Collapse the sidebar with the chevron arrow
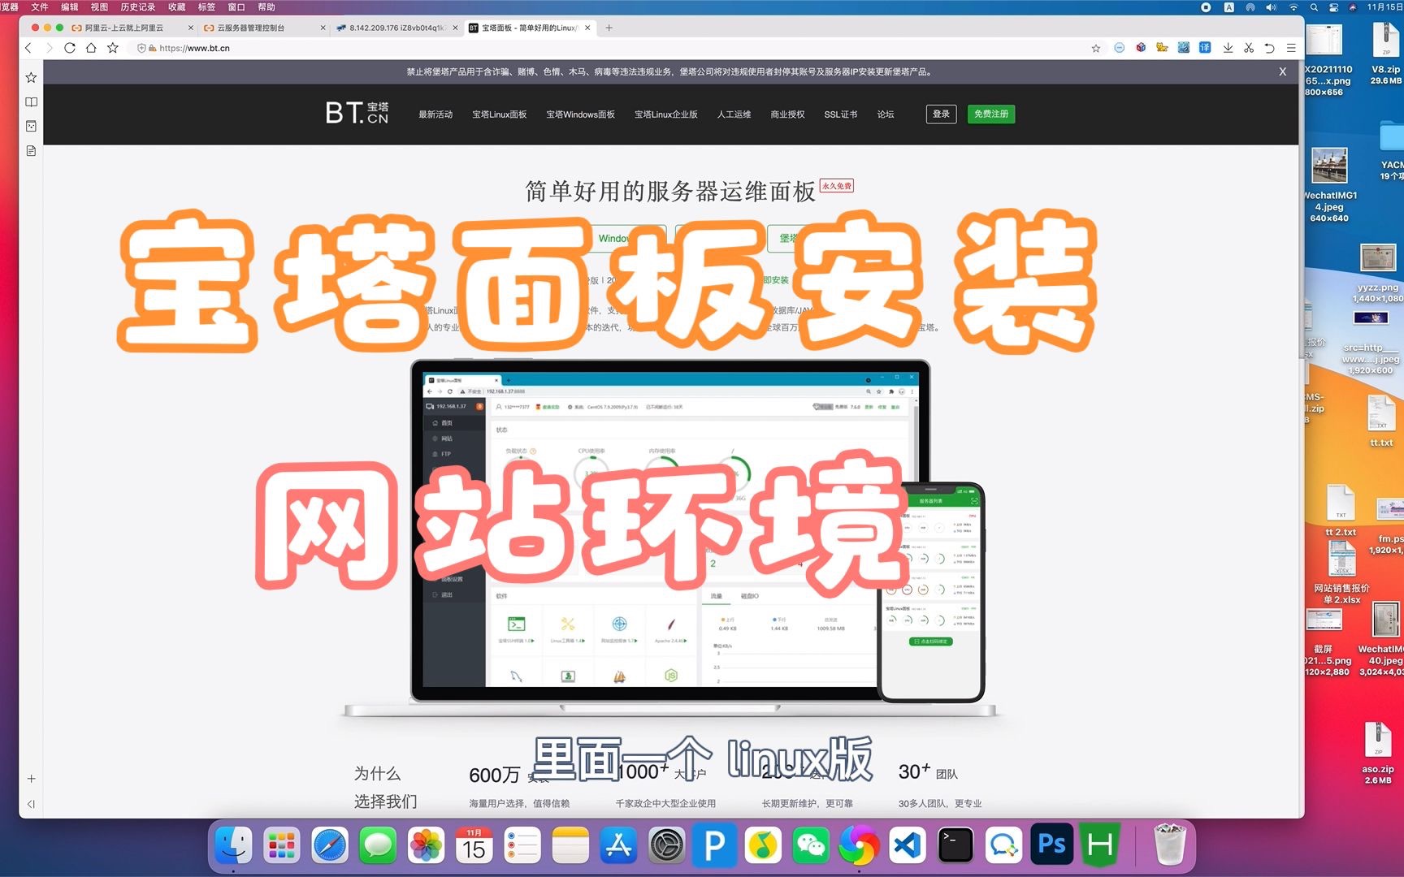1404x877 pixels. [x=31, y=804]
